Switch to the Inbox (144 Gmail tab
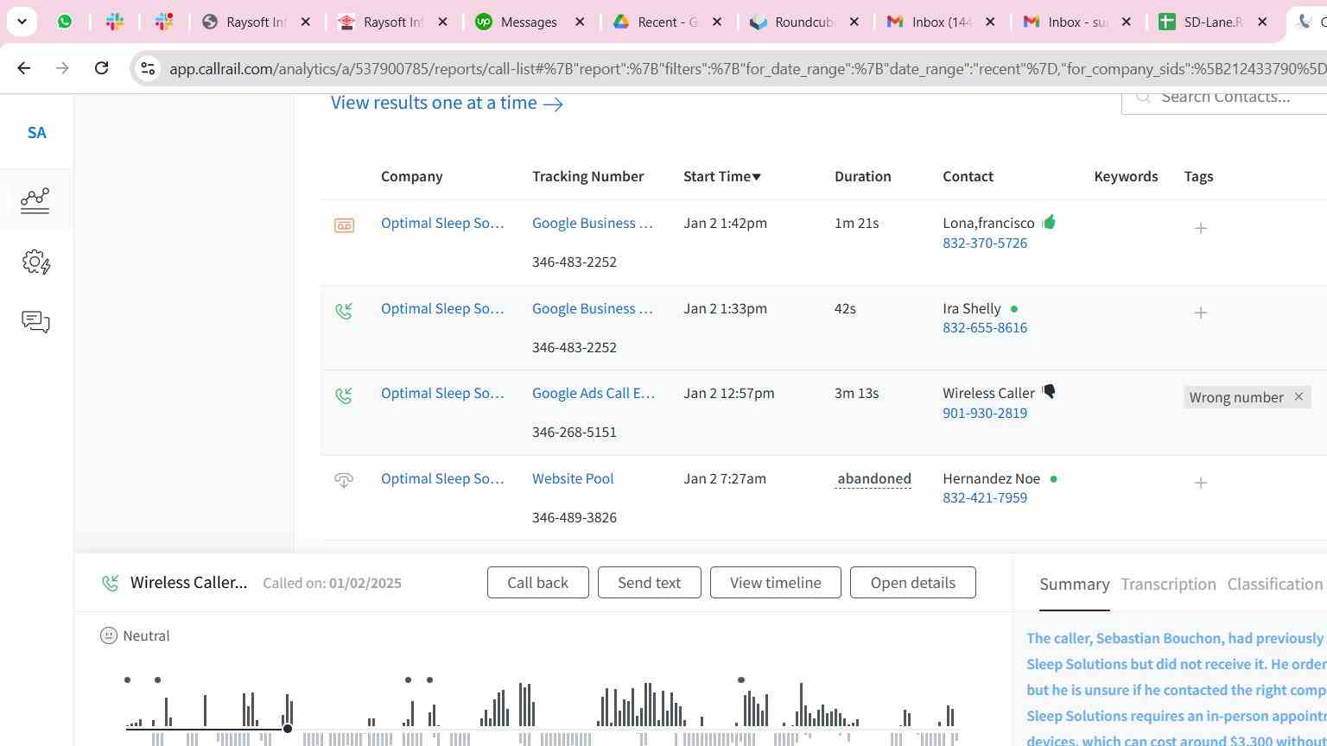Viewport: 1327px width, 746px height. click(942, 22)
